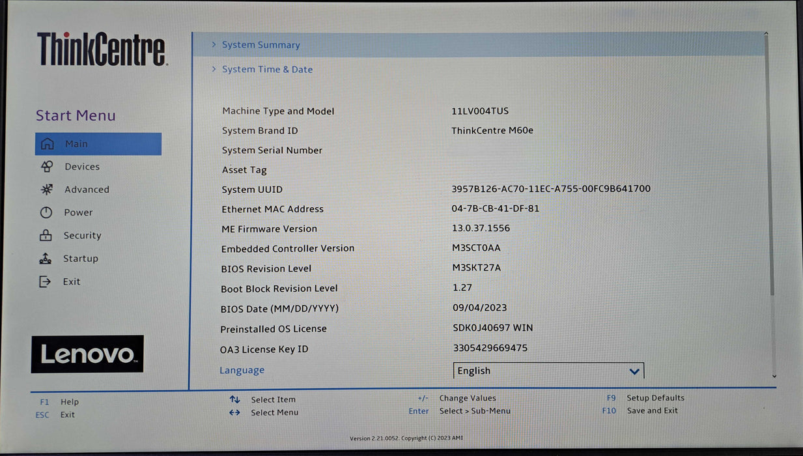Click the Machine Type and Model label

click(x=278, y=111)
